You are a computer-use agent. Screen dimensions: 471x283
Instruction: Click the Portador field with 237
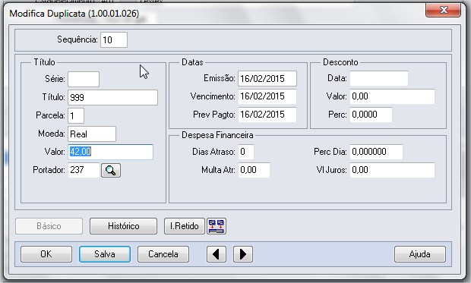pos(84,170)
